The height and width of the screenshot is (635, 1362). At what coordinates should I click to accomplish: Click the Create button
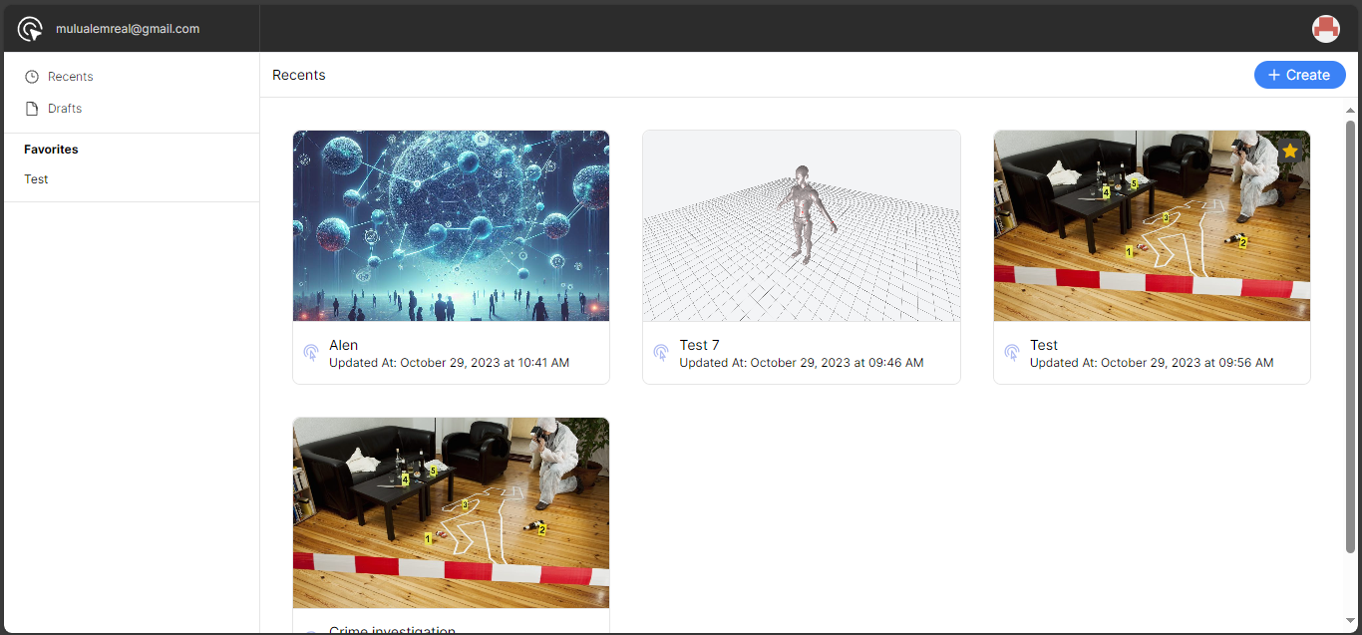[1299, 75]
